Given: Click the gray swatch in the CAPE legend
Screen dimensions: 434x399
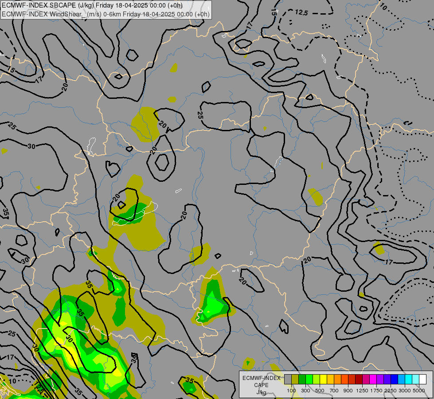Looking at the screenshot, I should (288, 379).
